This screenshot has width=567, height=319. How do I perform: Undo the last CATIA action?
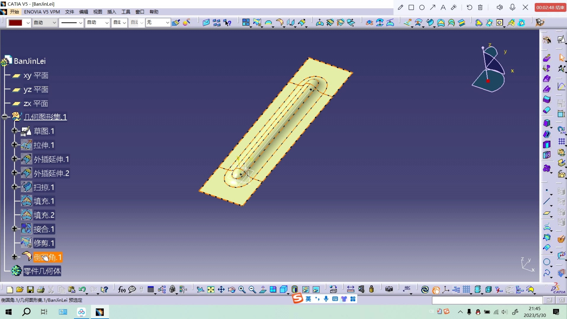coord(82,290)
